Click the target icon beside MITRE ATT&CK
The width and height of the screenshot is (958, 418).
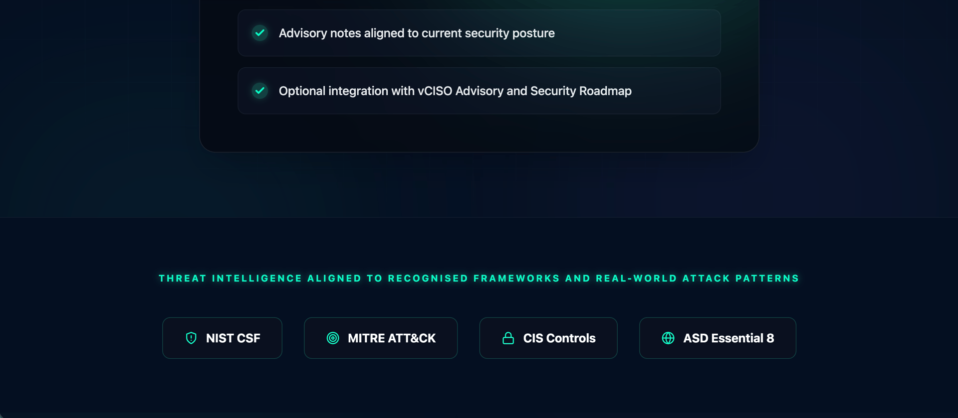click(333, 338)
